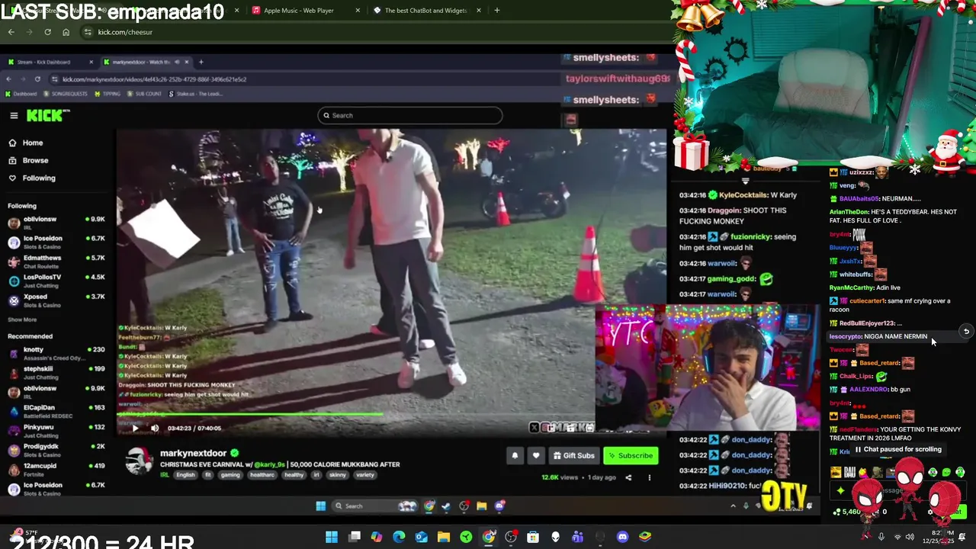Open the Ice Poseidon channel under Following
Screen dimensions: 976x549
click(56, 242)
